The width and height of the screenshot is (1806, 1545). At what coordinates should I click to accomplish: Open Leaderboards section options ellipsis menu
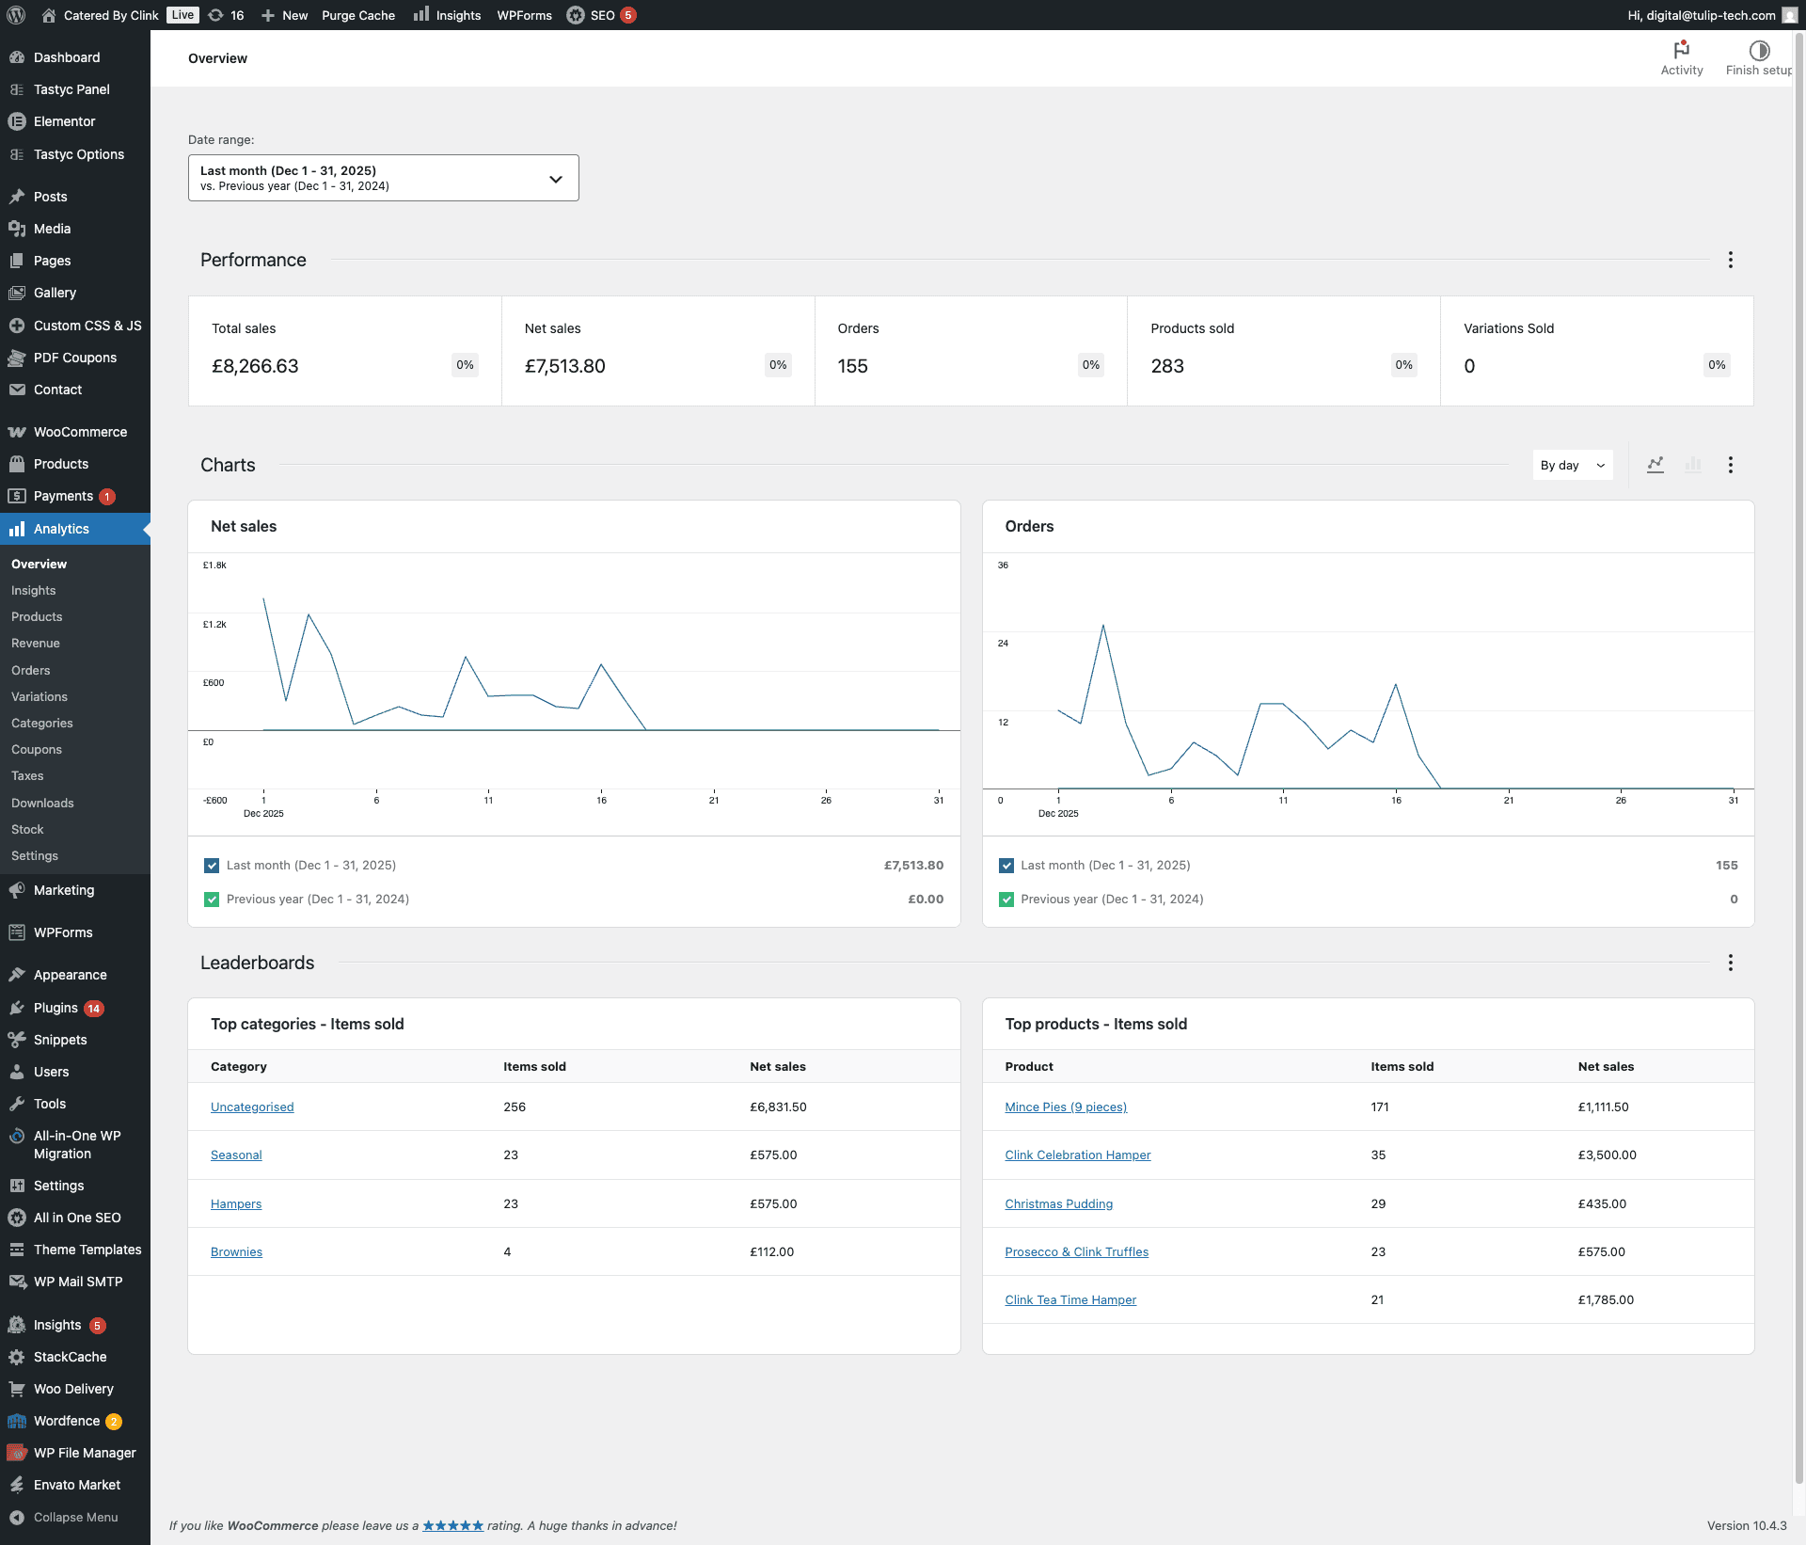[1730, 963]
